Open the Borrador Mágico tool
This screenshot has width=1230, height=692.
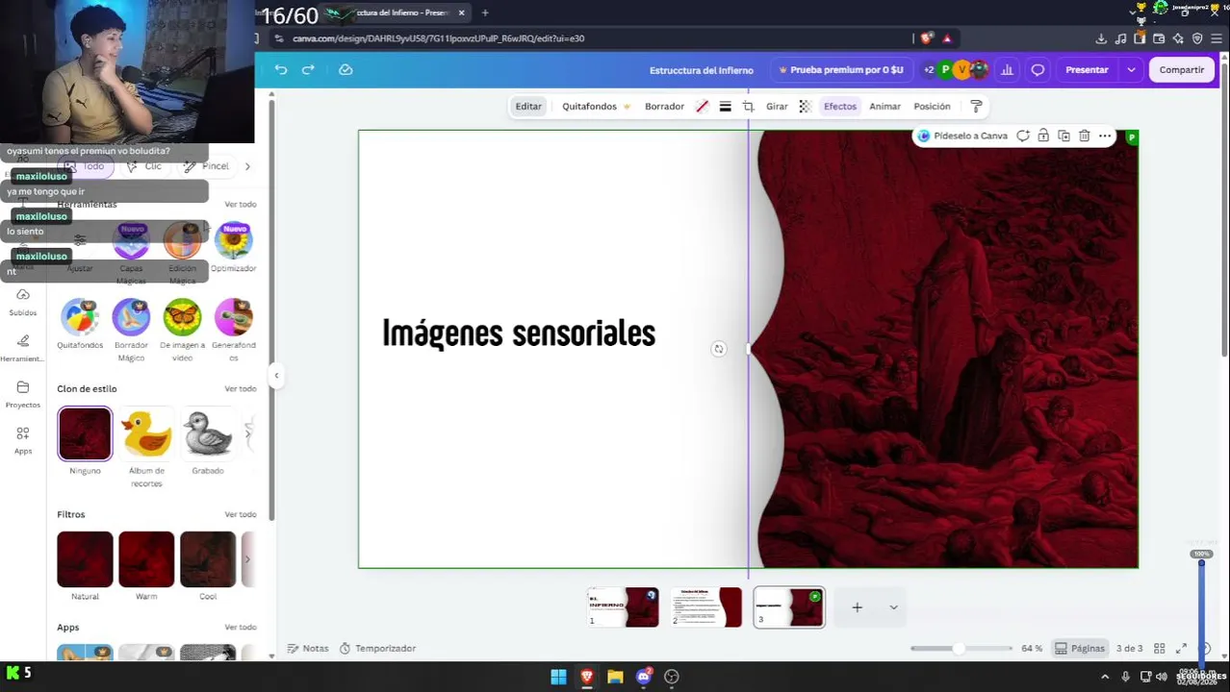coord(131,330)
